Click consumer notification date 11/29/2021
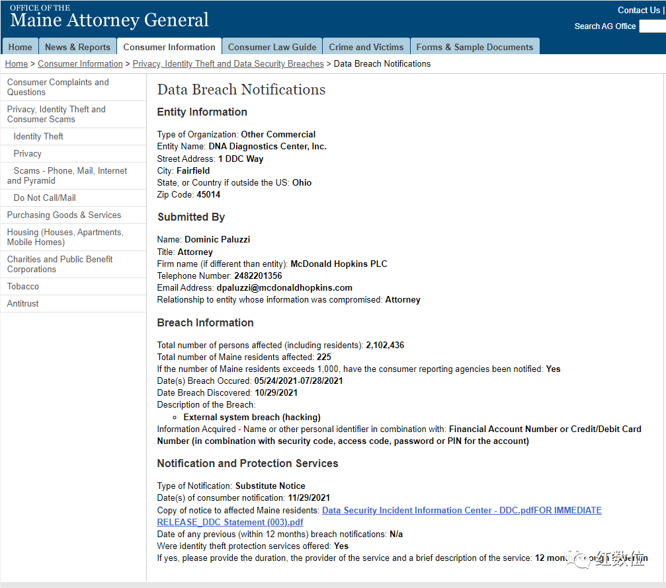Image resolution: width=666 pixels, height=588 pixels. click(x=310, y=498)
